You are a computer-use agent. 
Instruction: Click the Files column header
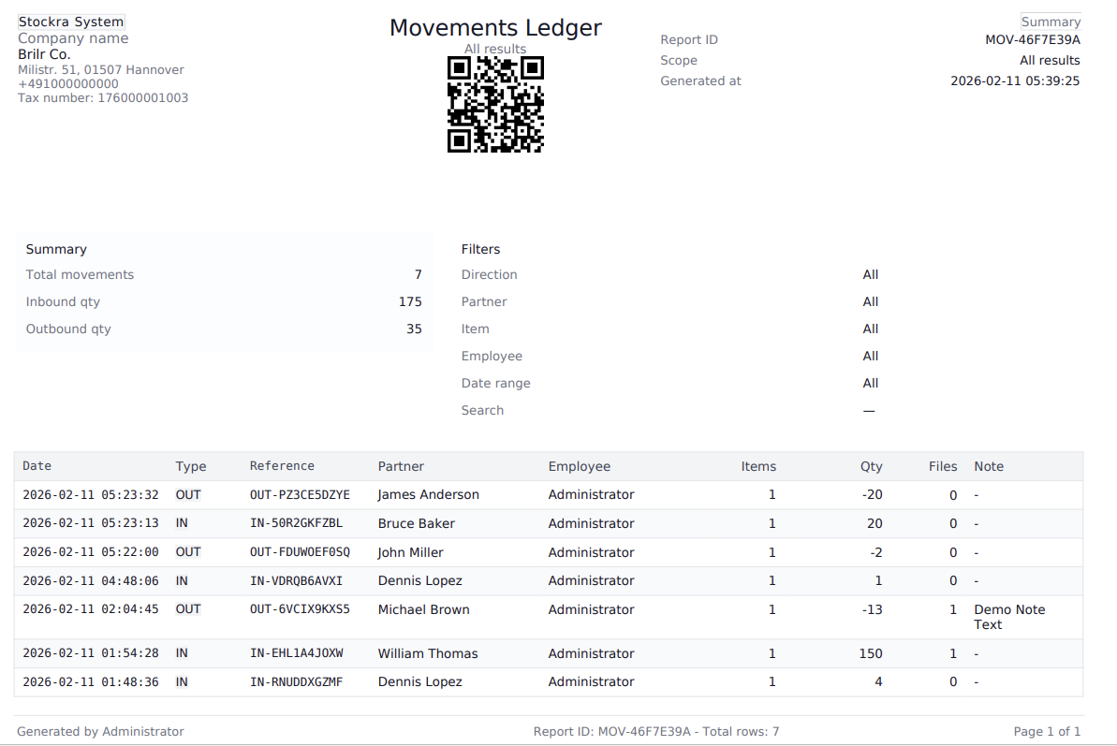click(x=943, y=466)
